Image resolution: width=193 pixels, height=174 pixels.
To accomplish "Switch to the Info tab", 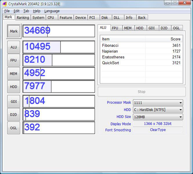I will pyautogui.click(x=130, y=18).
